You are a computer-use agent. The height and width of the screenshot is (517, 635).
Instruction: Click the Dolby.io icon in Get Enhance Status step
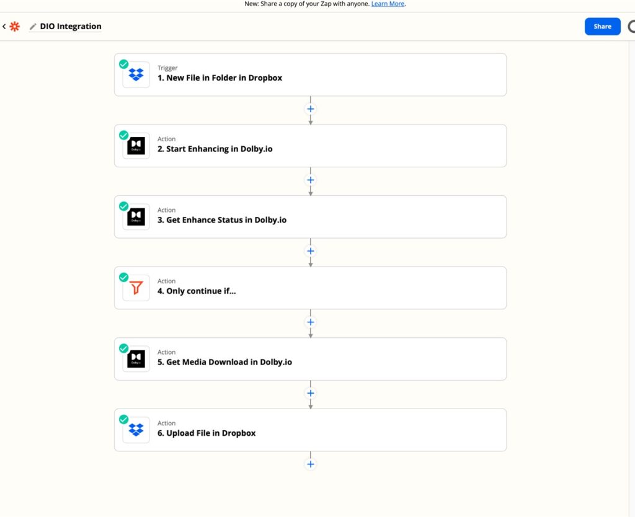(x=136, y=216)
